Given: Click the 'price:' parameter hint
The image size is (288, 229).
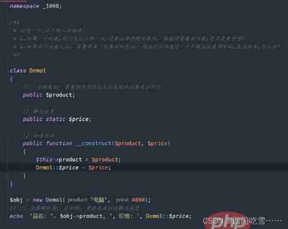Looking at the screenshot, I should point(123,200).
